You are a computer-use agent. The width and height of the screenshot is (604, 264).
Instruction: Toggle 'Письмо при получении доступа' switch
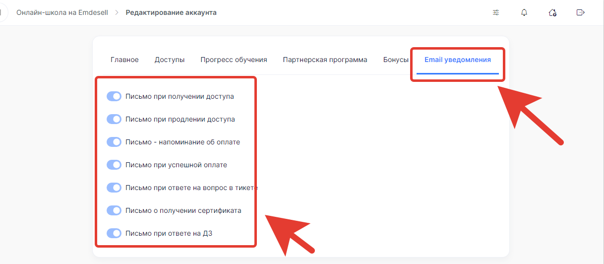[114, 96]
